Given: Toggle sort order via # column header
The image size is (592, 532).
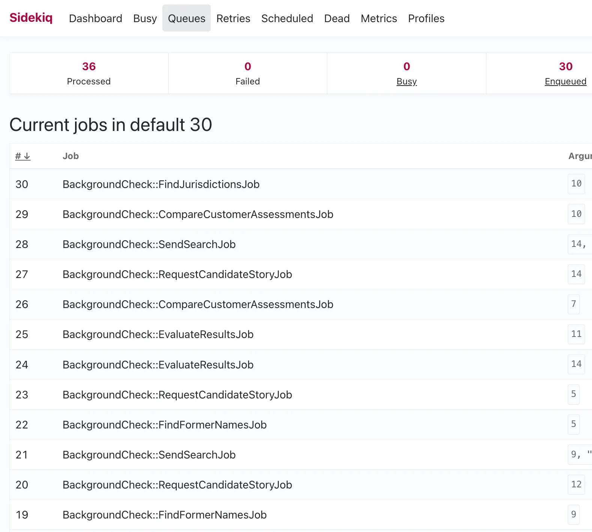Looking at the screenshot, I should pyautogui.click(x=23, y=156).
